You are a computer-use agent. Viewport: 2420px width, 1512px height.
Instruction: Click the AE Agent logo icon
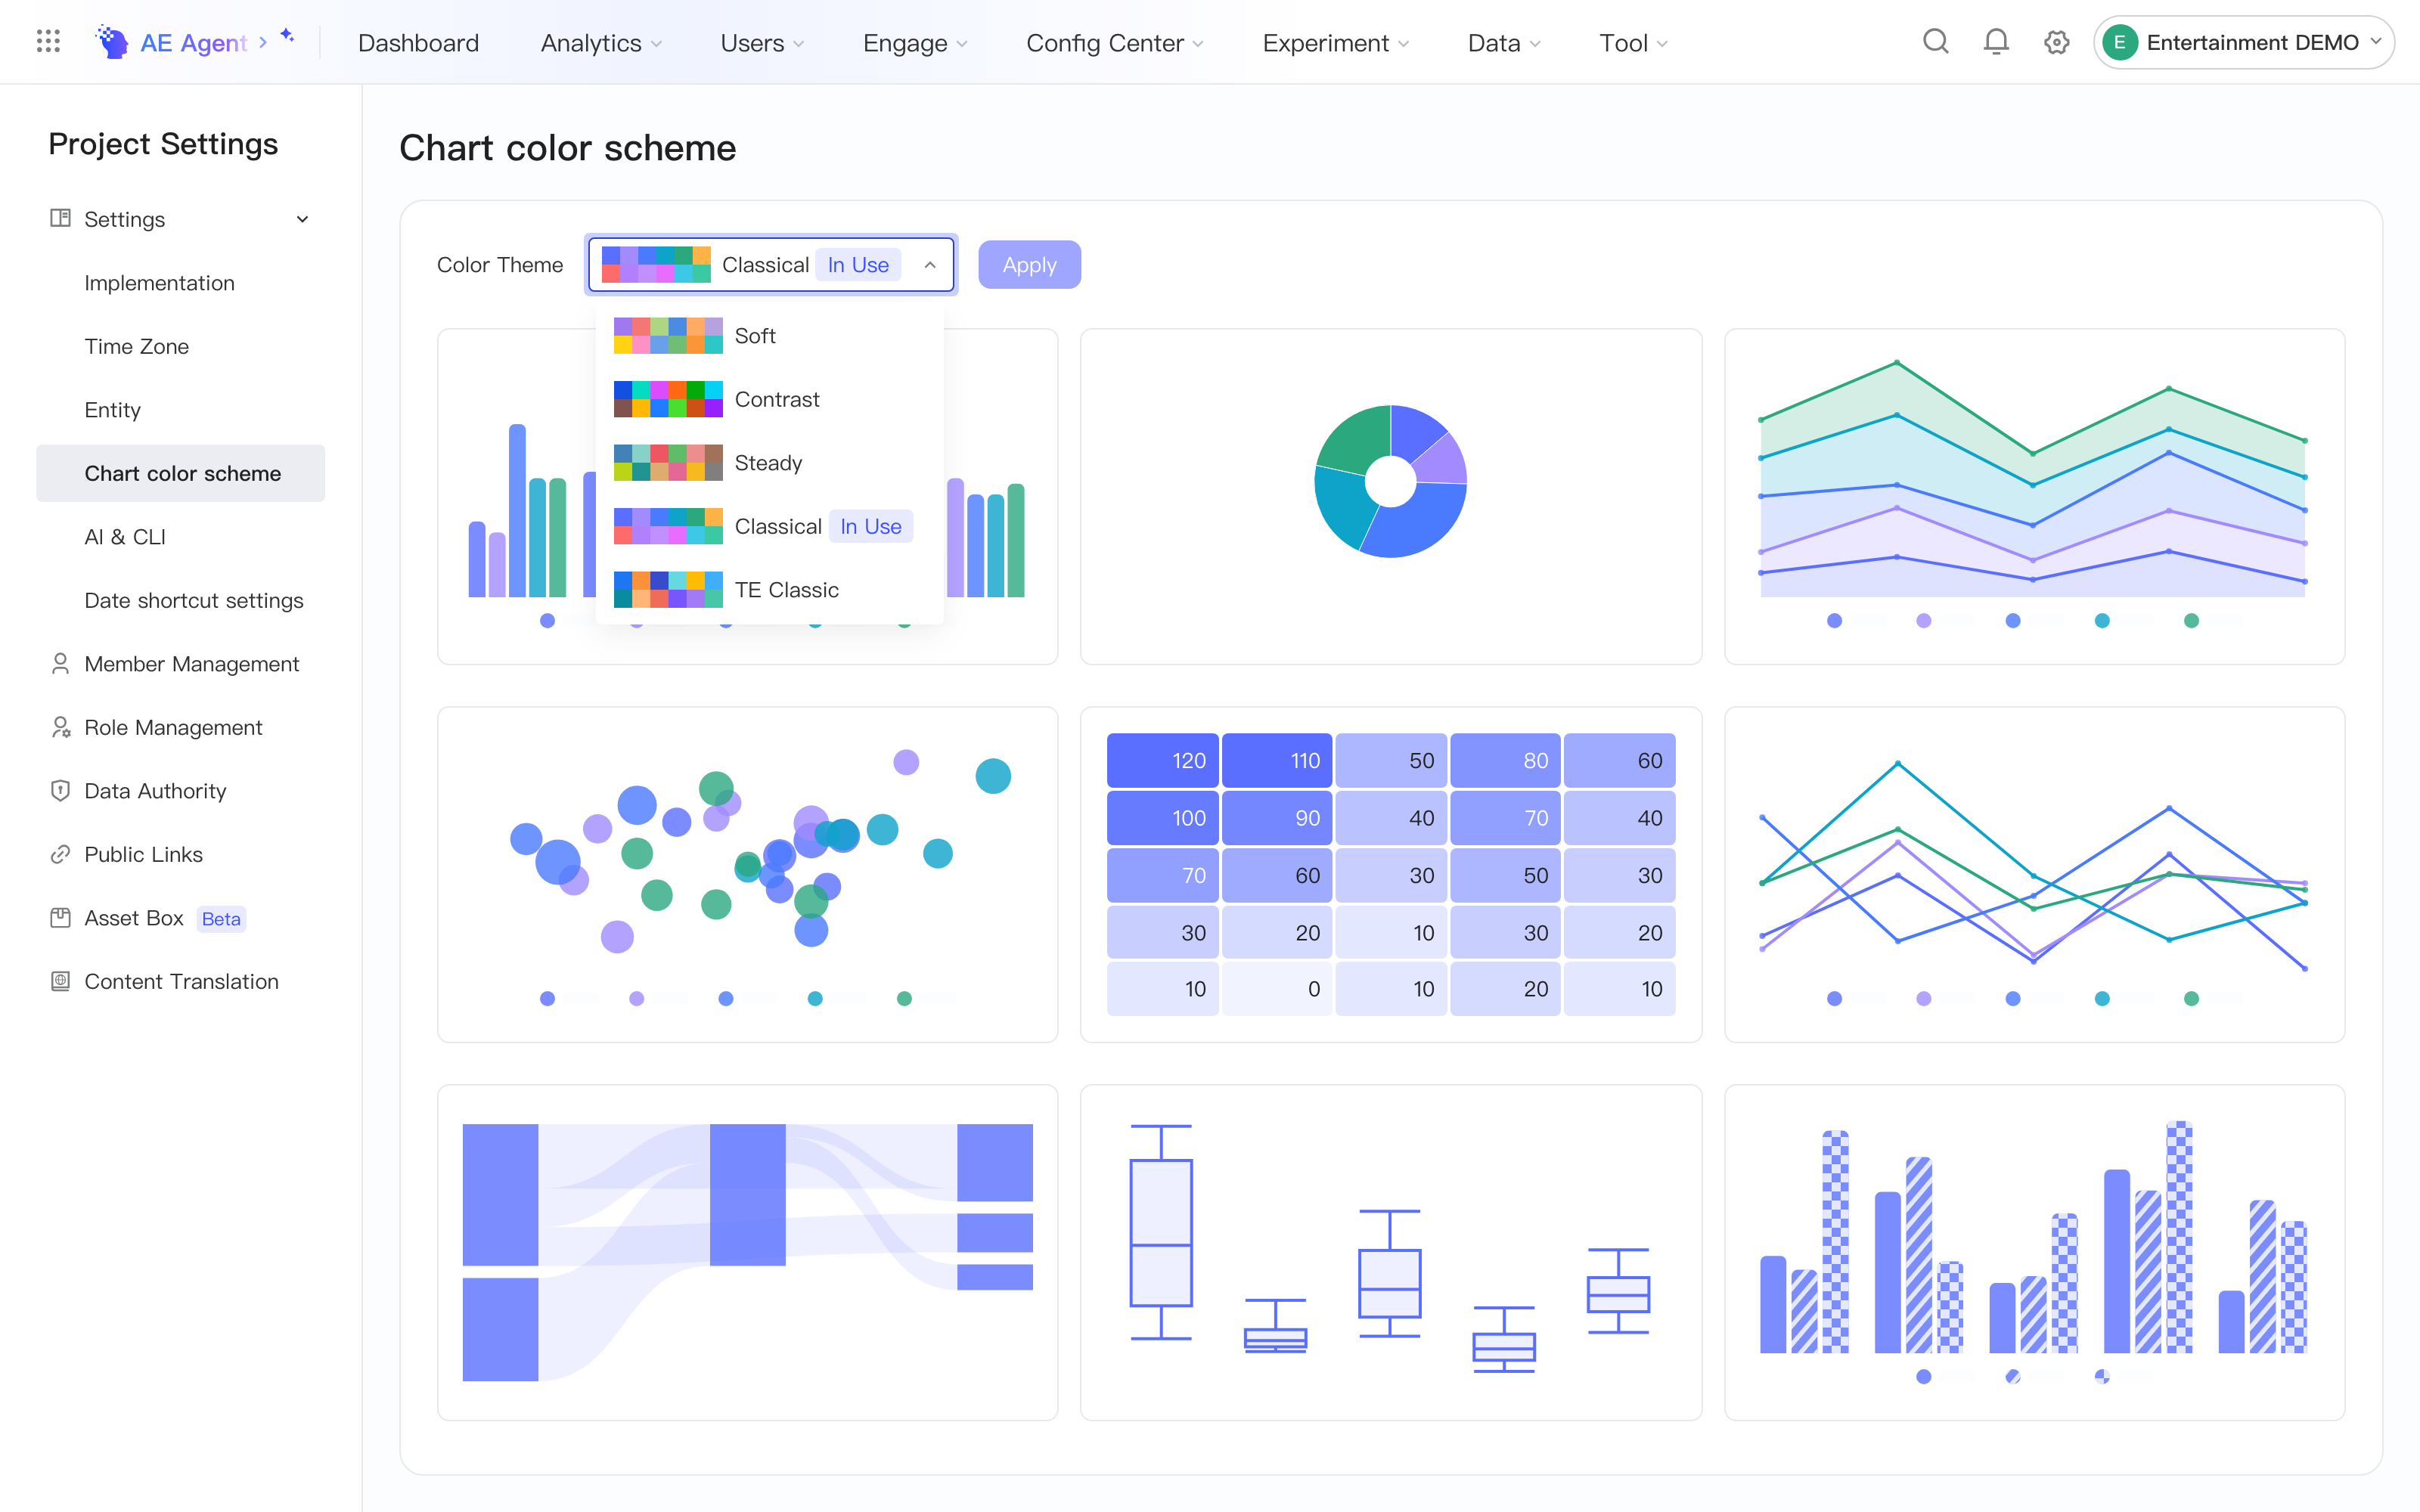coord(112,42)
